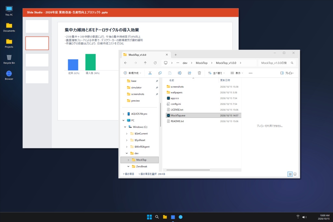Click the PC monitor icon in address bar
Viewport: 333px width, 222px height.
166,63
